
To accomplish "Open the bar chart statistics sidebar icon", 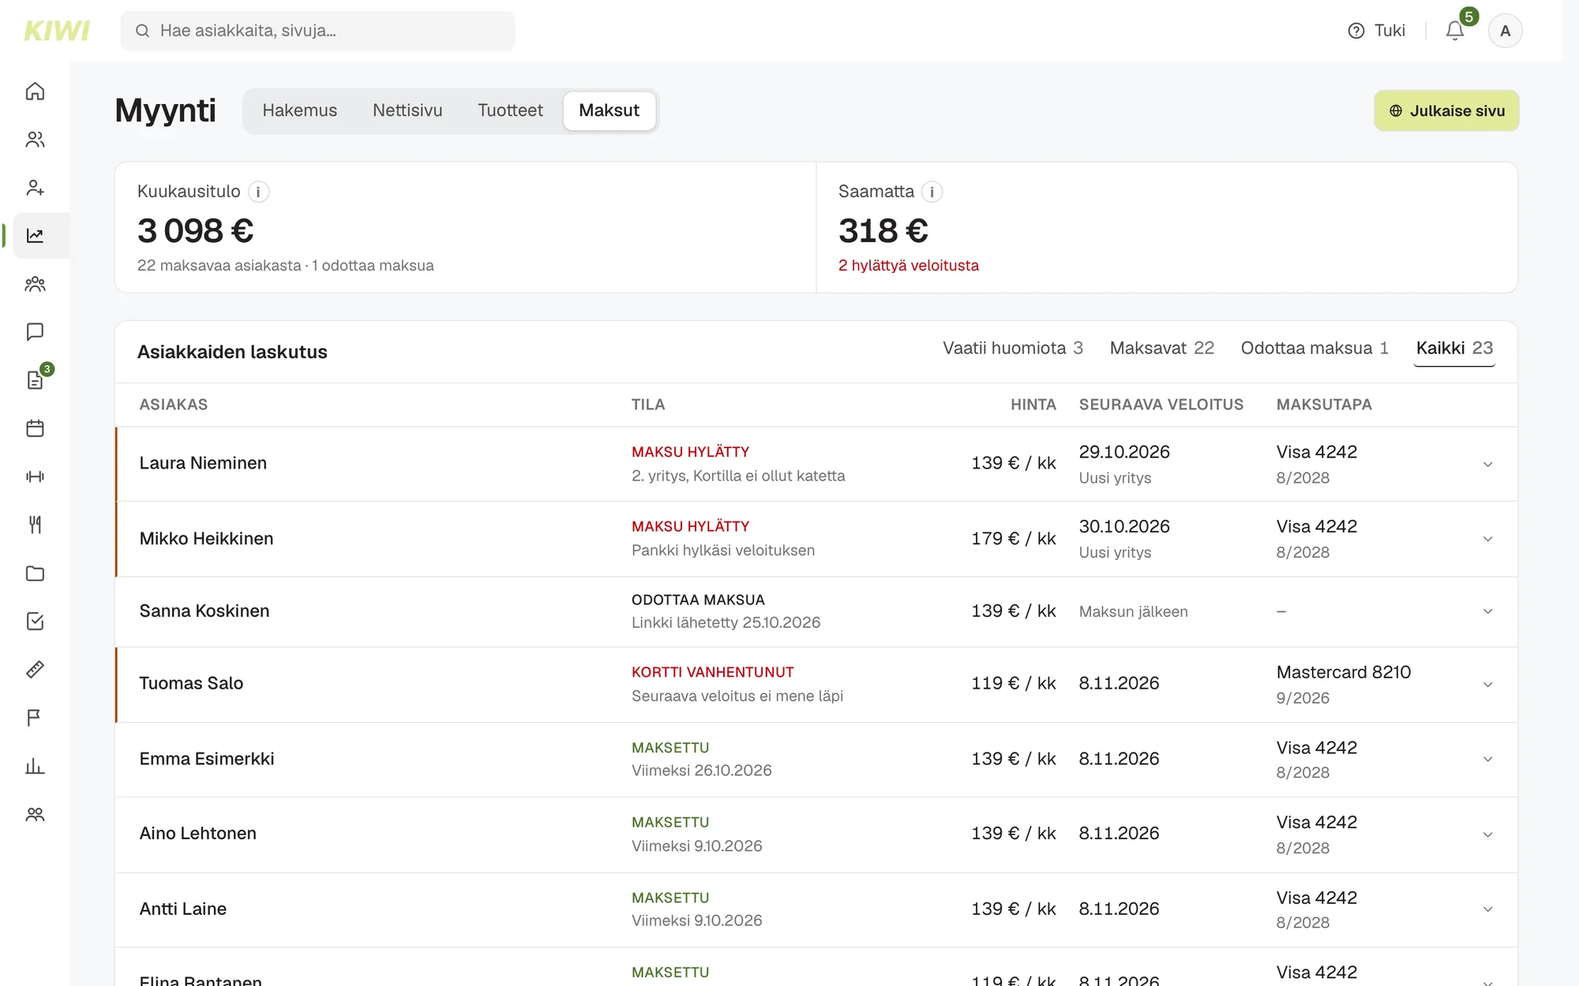I will point(35,766).
